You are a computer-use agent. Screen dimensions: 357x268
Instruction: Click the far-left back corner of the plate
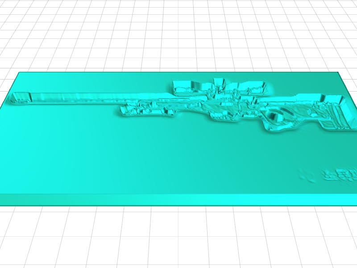pyautogui.click(x=19, y=72)
